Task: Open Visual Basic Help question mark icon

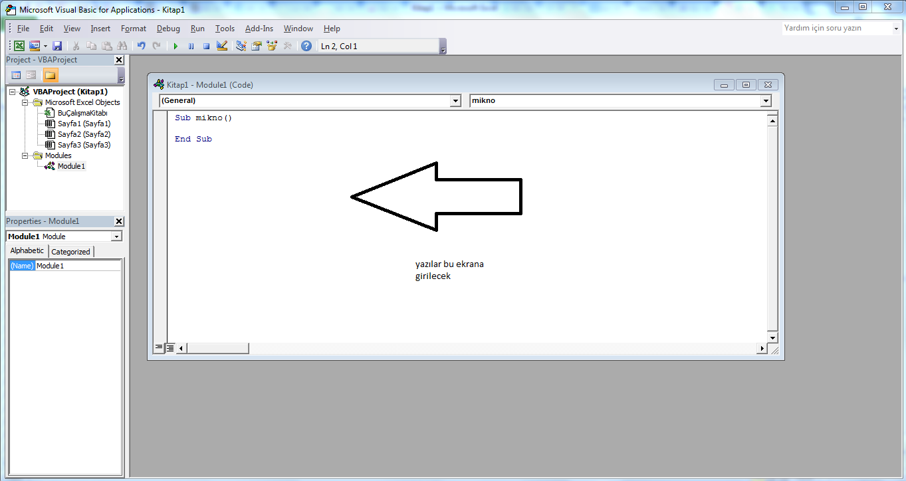Action: [x=306, y=46]
